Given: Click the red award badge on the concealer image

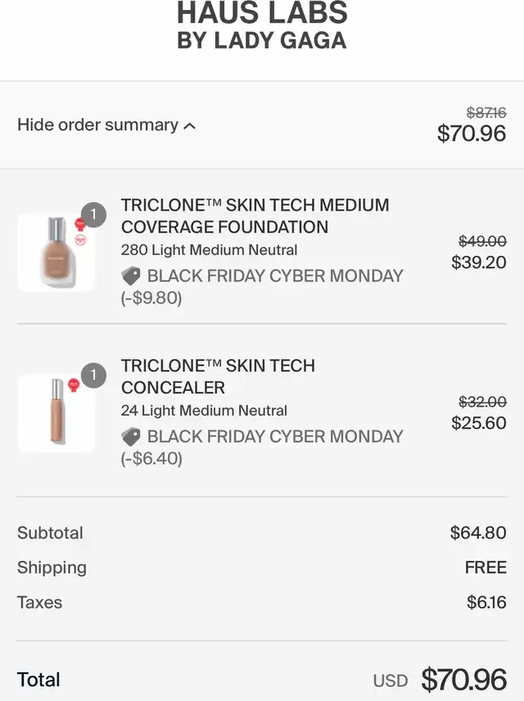Looking at the screenshot, I should click(74, 385).
